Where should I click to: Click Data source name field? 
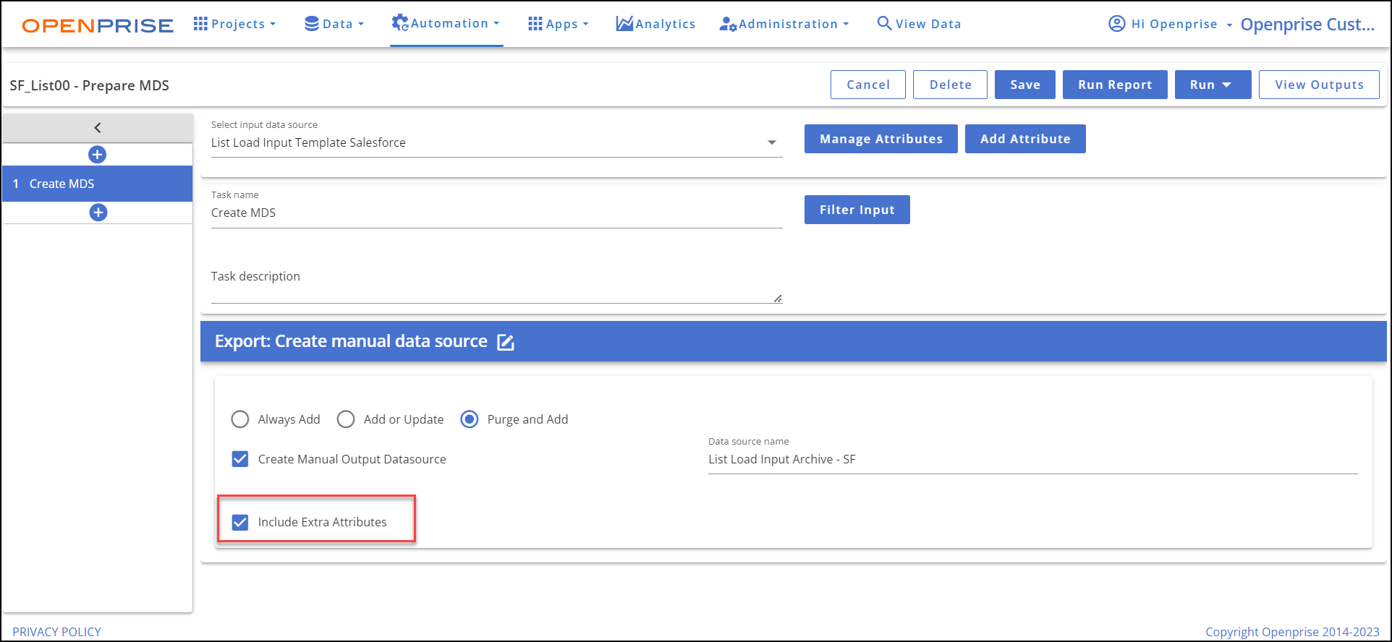[x=1032, y=460]
